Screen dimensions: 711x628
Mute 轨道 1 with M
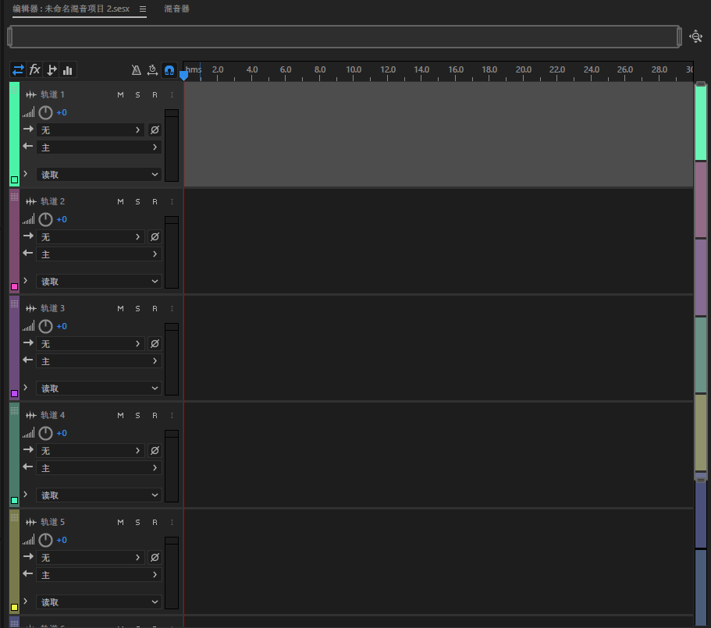click(x=120, y=94)
